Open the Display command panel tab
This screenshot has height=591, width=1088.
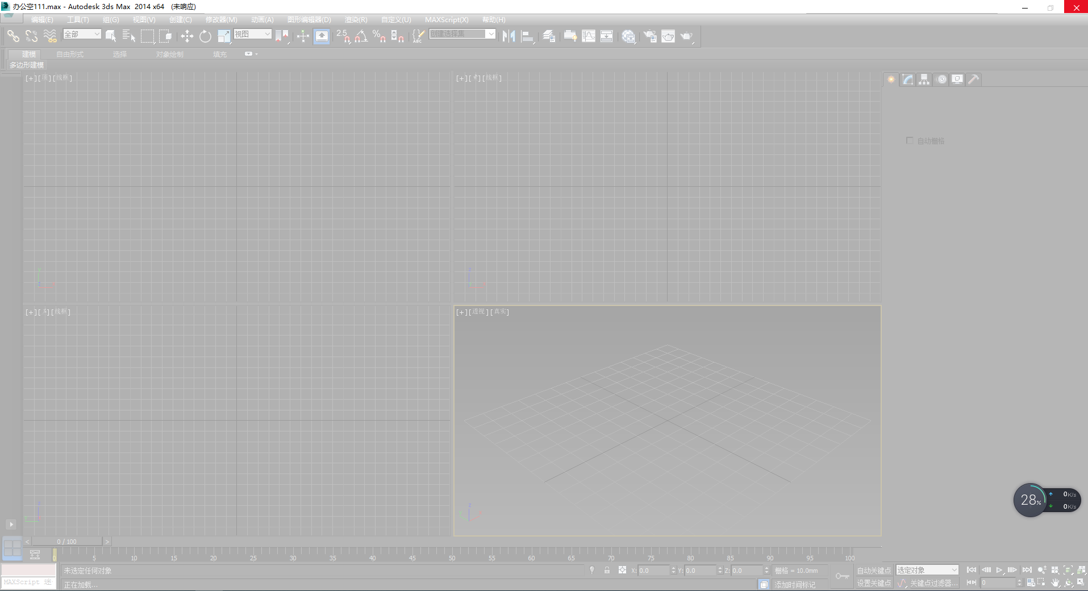point(957,79)
